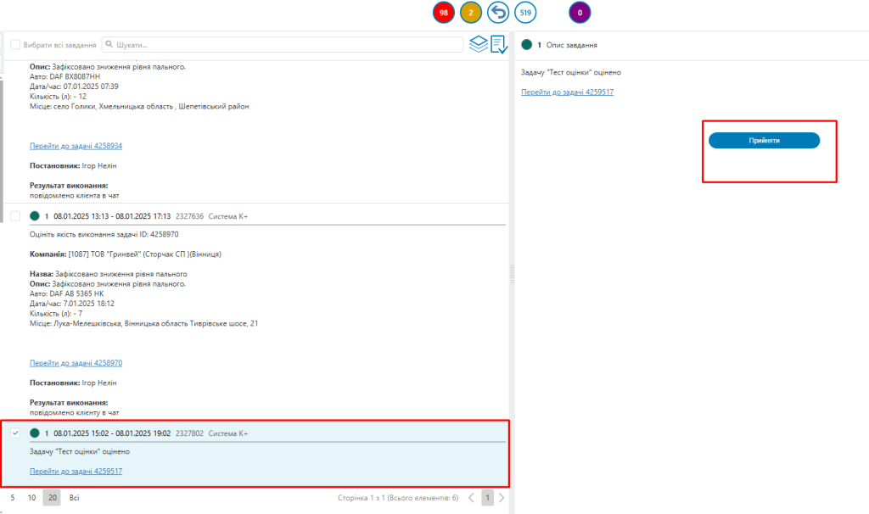The image size is (869, 514).
Task: Click the 'Прийняти' button
Action: coord(764,140)
